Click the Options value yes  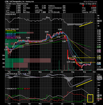pyautogui.click(x=64, y=6)
